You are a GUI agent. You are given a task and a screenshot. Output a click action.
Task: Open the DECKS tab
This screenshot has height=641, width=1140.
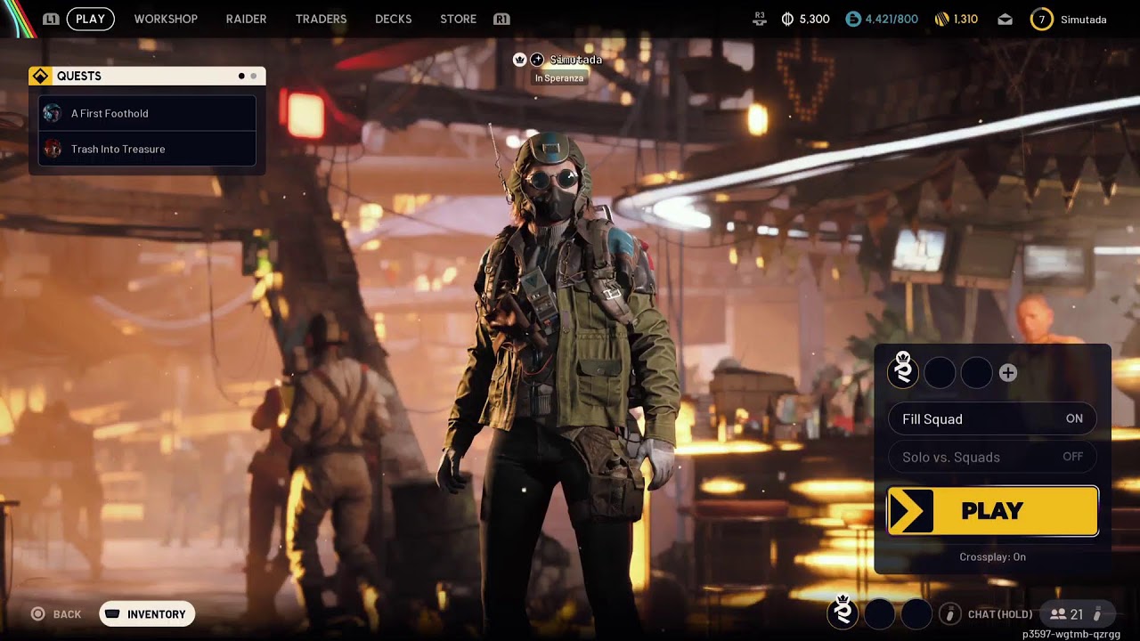tap(393, 19)
